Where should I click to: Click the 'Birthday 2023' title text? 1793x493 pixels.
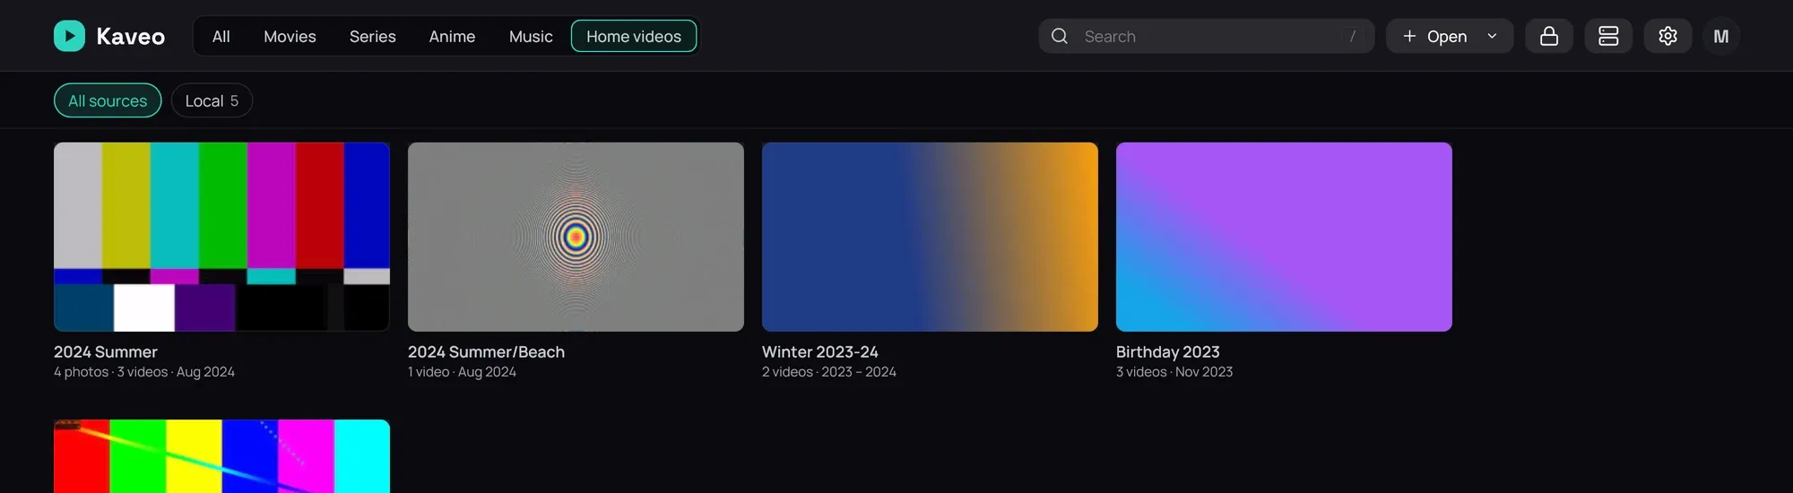point(1168,351)
